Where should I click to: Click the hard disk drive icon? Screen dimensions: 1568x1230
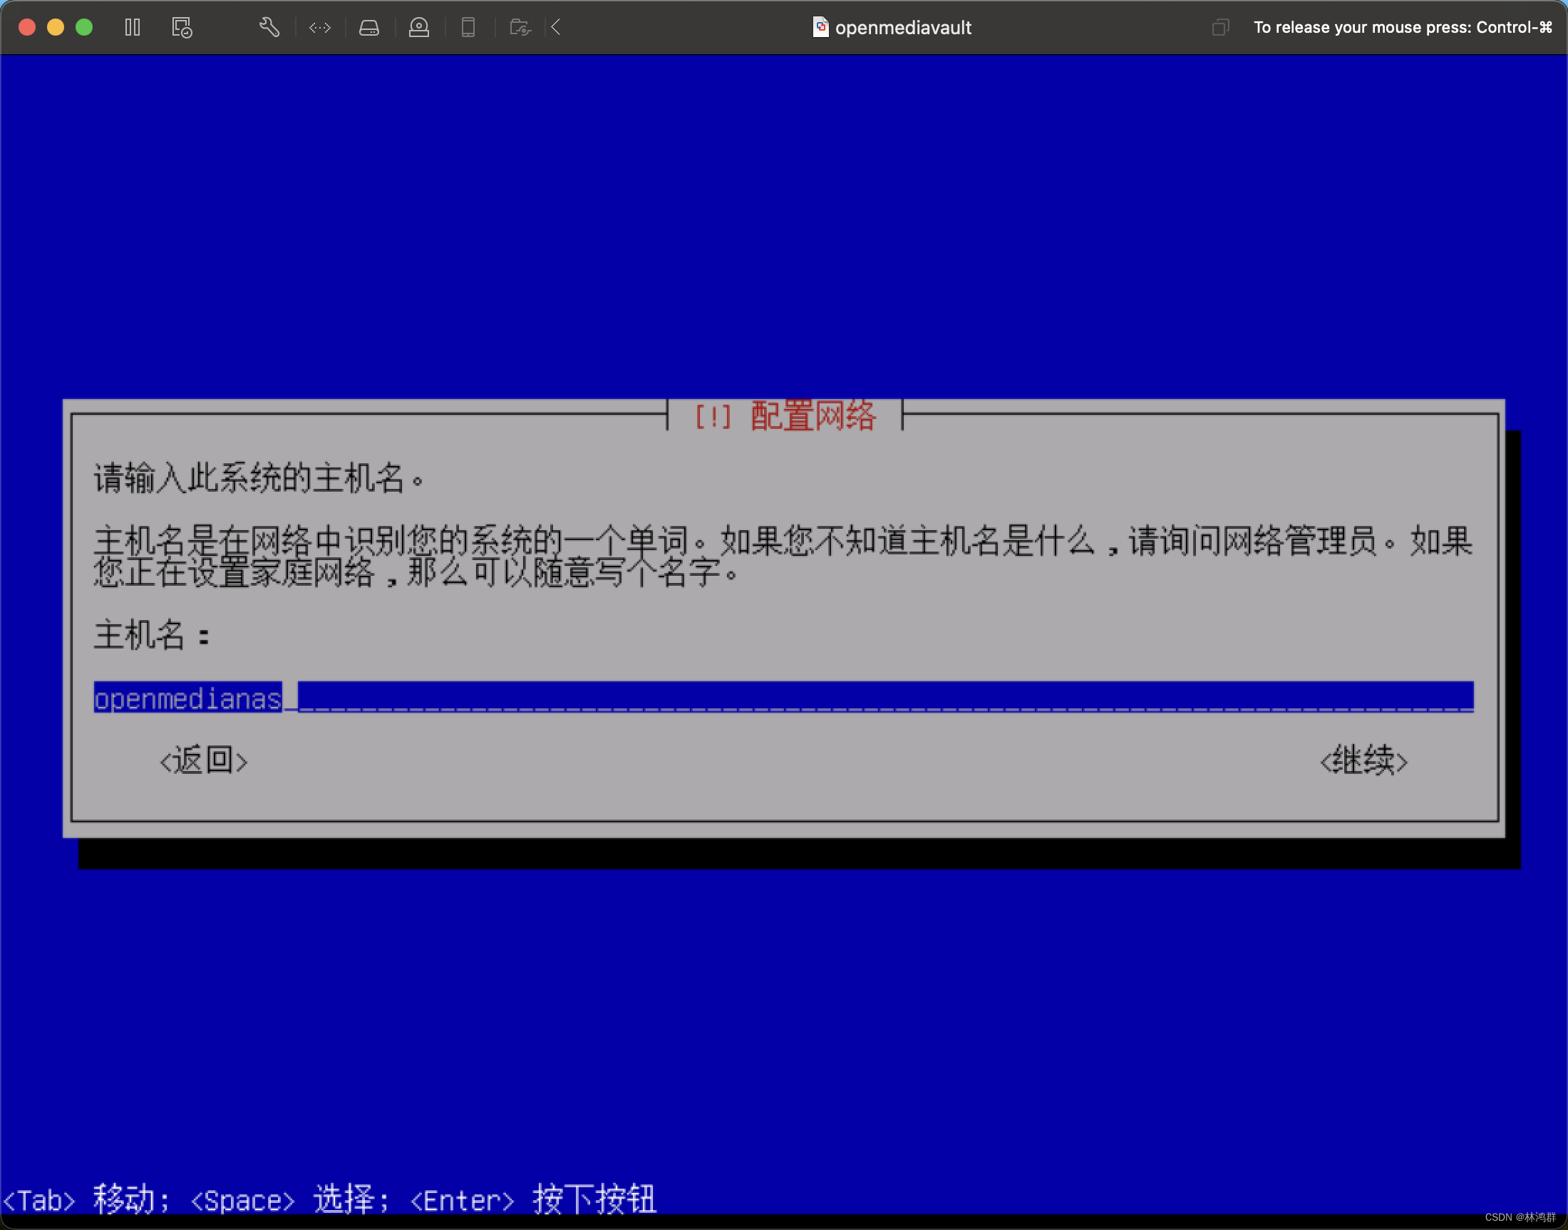click(x=368, y=27)
